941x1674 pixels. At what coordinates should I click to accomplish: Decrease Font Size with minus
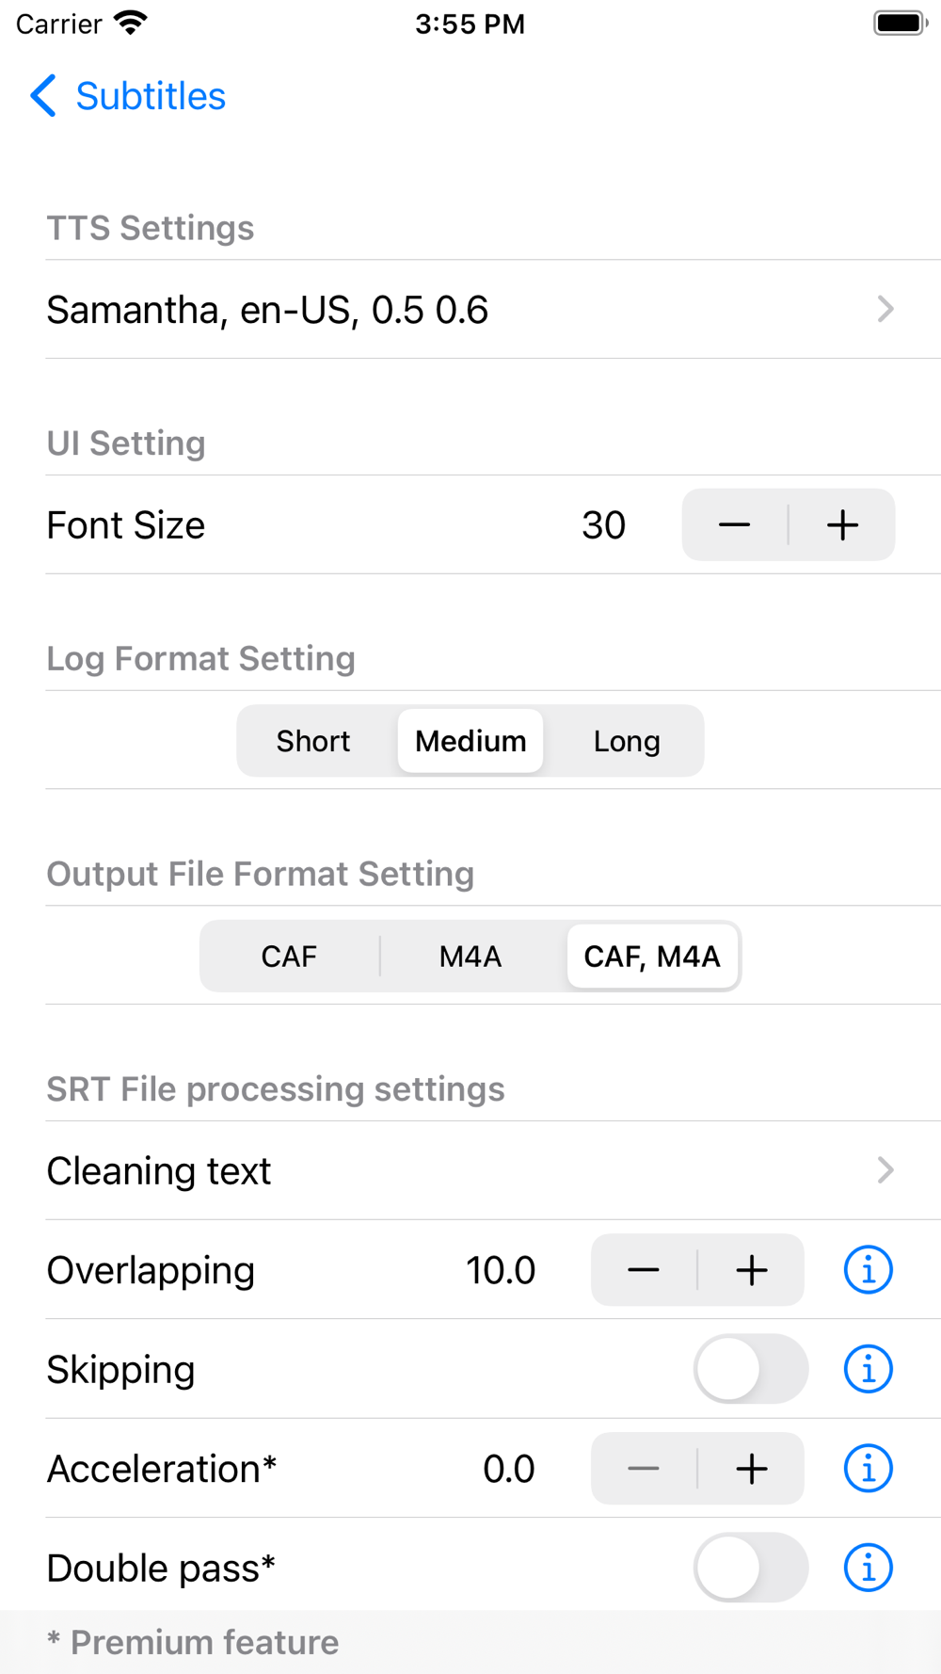(735, 525)
